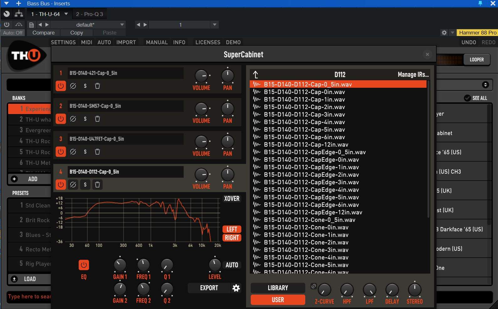Adjust the STEREO knob
Screen dimensions: 498x309
[415, 290]
